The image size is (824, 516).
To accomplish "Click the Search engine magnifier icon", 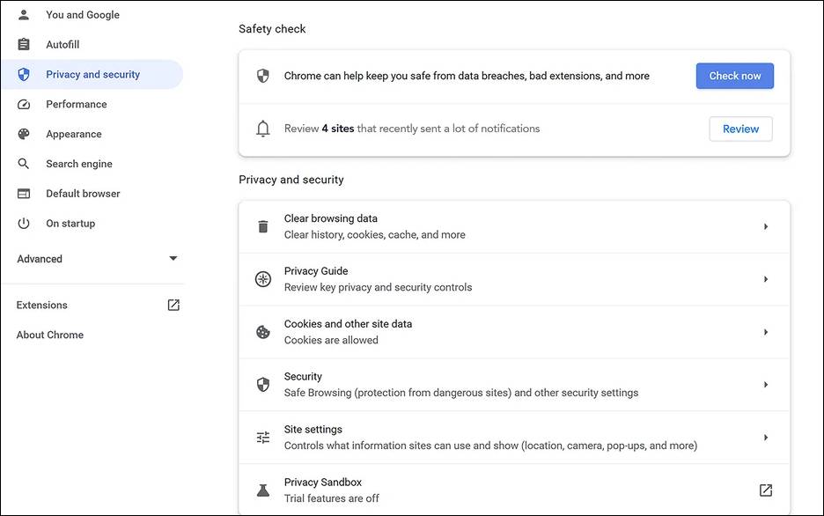I will pos(24,164).
